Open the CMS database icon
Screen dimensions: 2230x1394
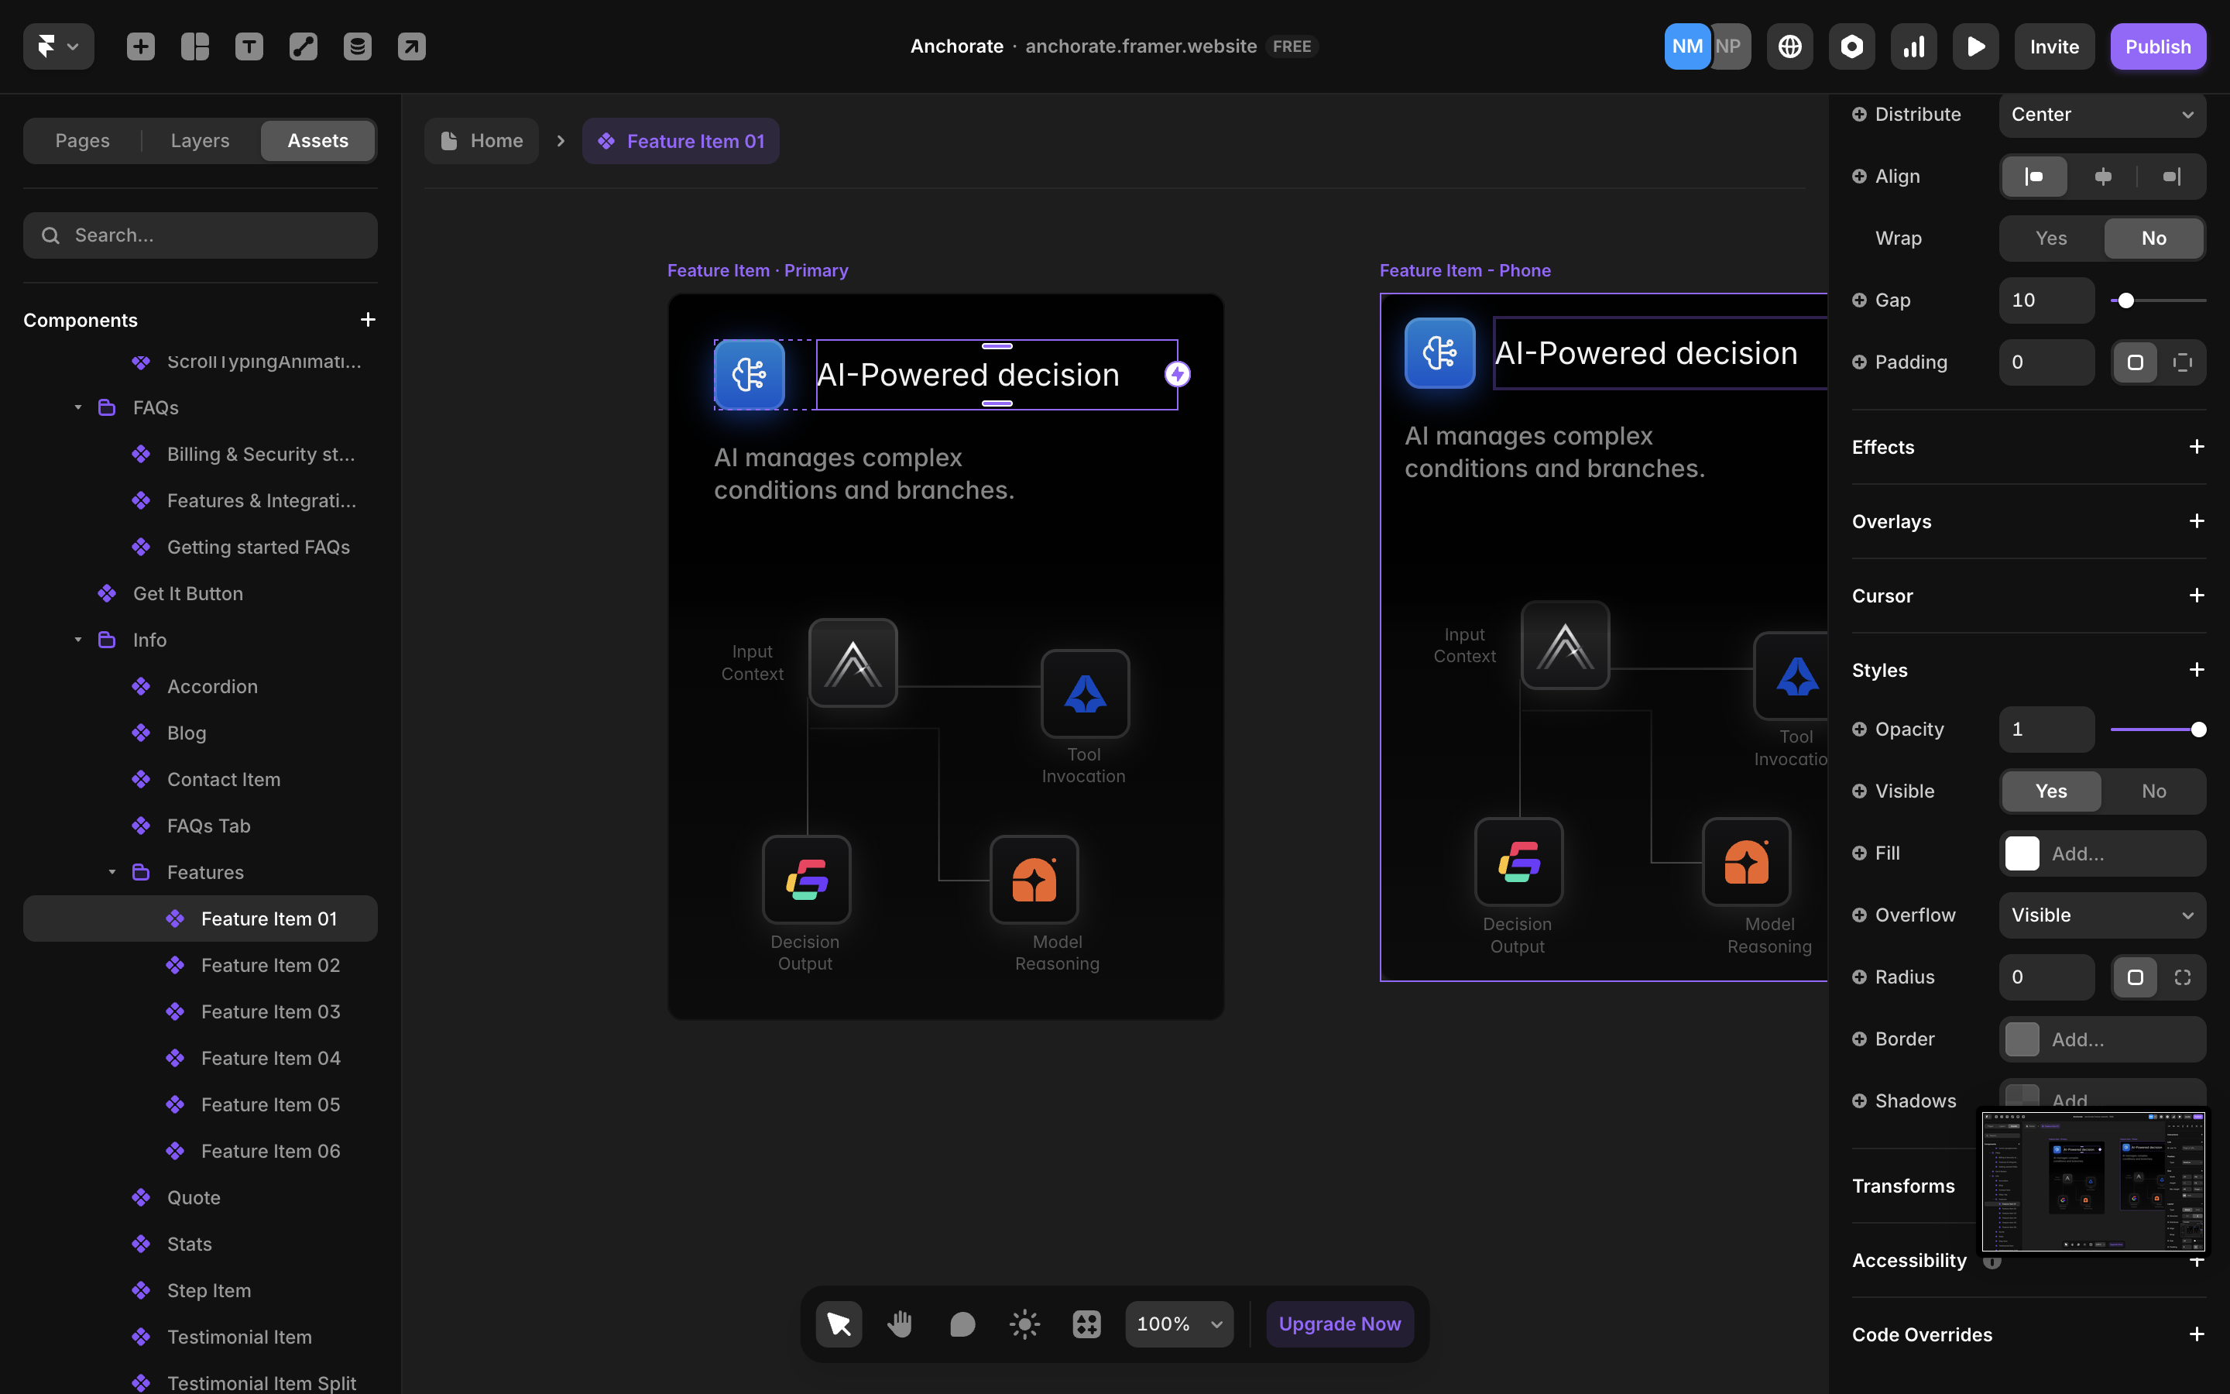coord(358,46)
